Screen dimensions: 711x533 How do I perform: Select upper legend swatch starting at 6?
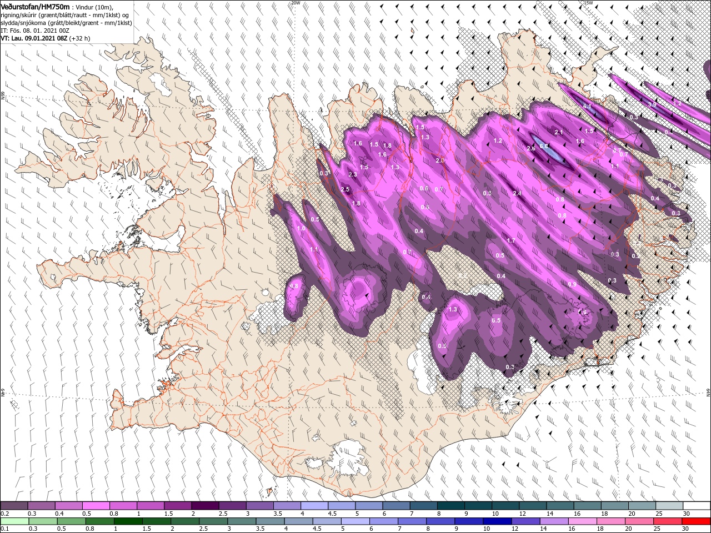395,506
